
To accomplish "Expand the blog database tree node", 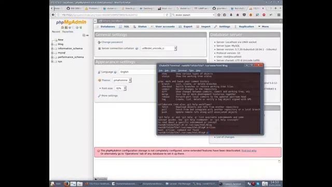I will point(52,44).
